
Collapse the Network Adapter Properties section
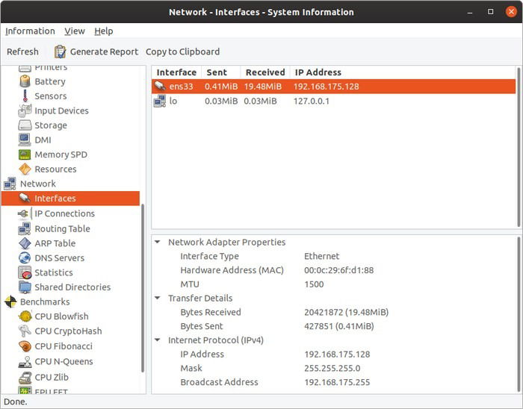pyautogui.click(x=158, y=242)
